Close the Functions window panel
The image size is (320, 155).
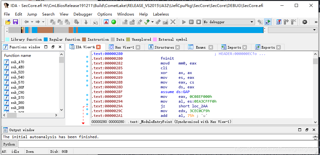[x=60, y=47]
